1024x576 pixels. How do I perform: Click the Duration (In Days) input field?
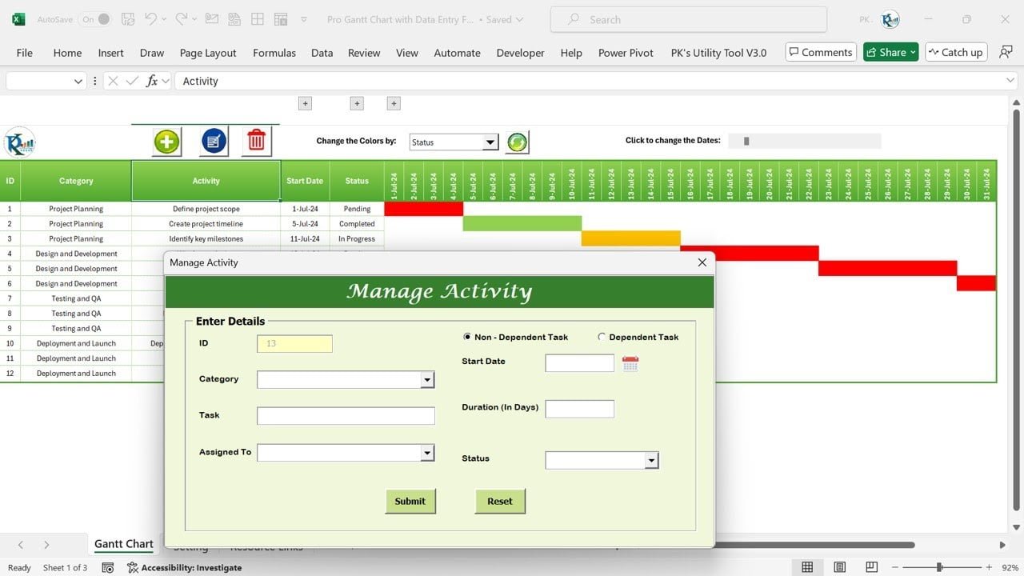coord(579,409)
